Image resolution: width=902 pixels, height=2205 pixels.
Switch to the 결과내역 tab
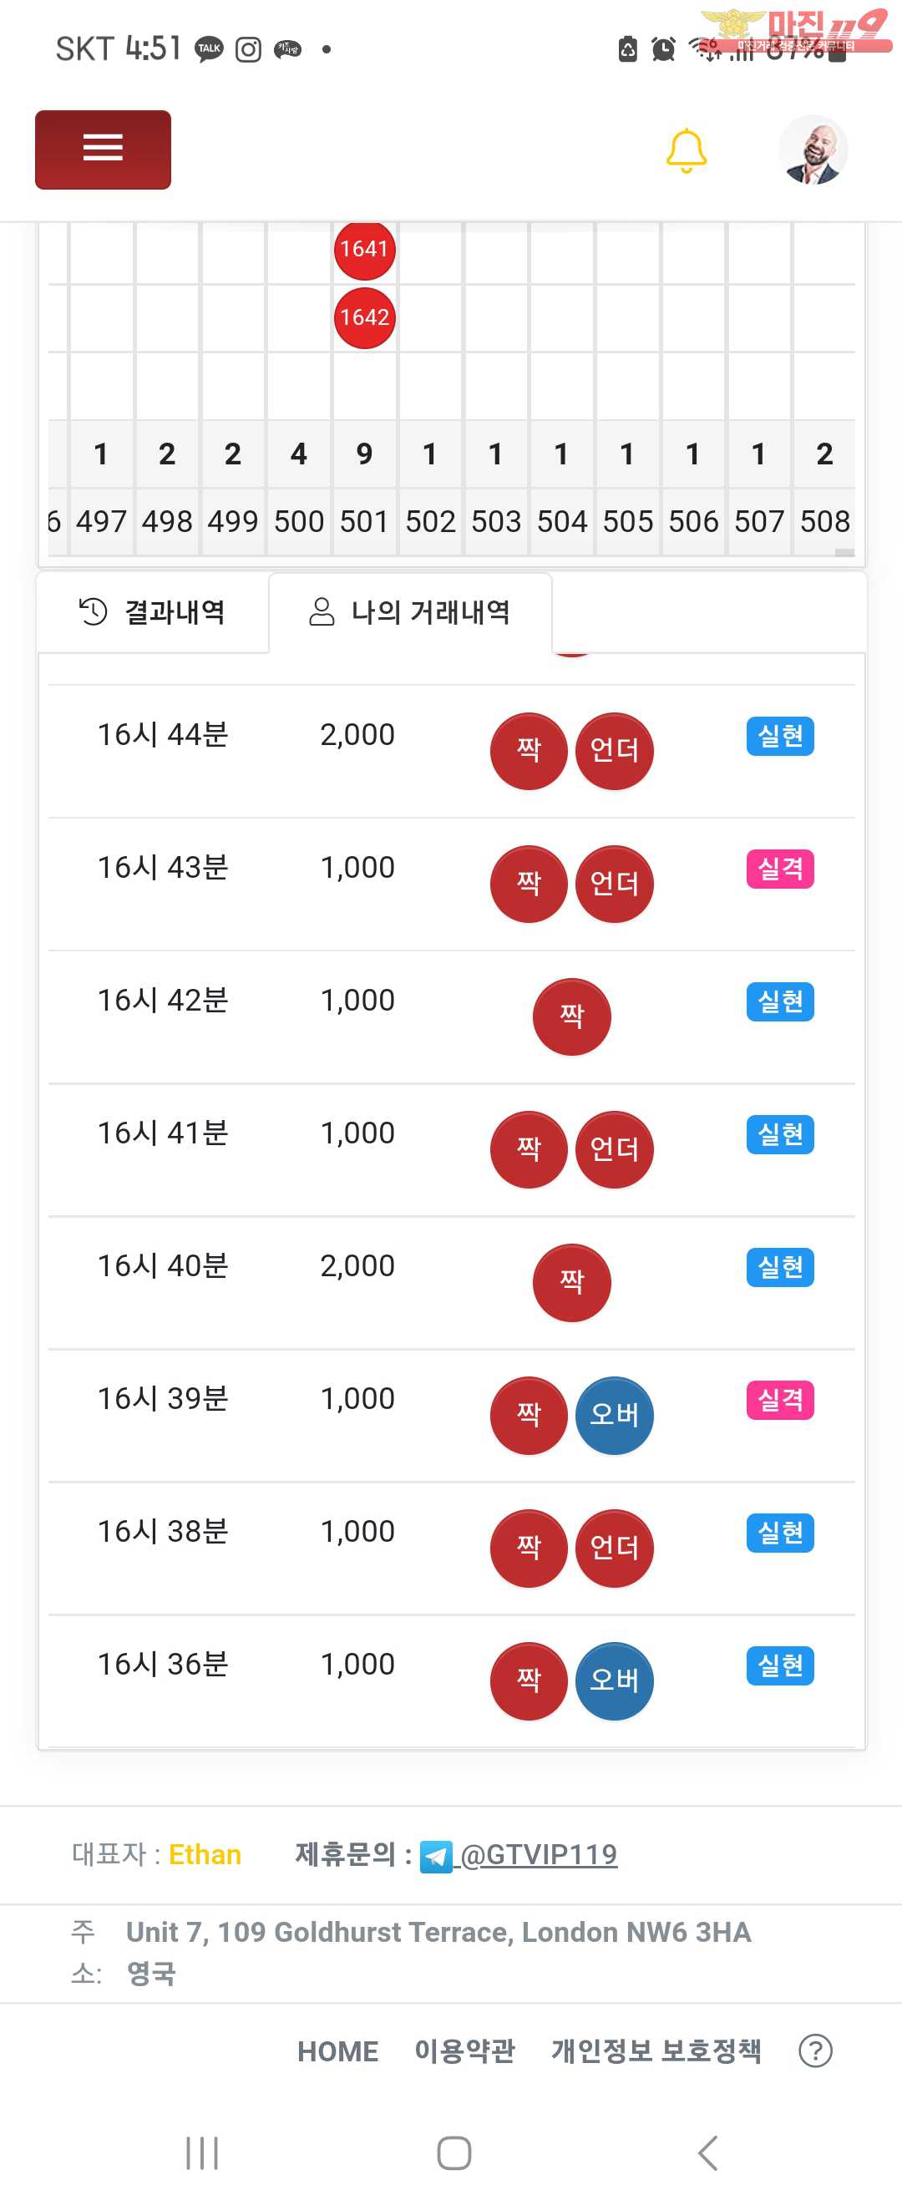coord(152,612)
